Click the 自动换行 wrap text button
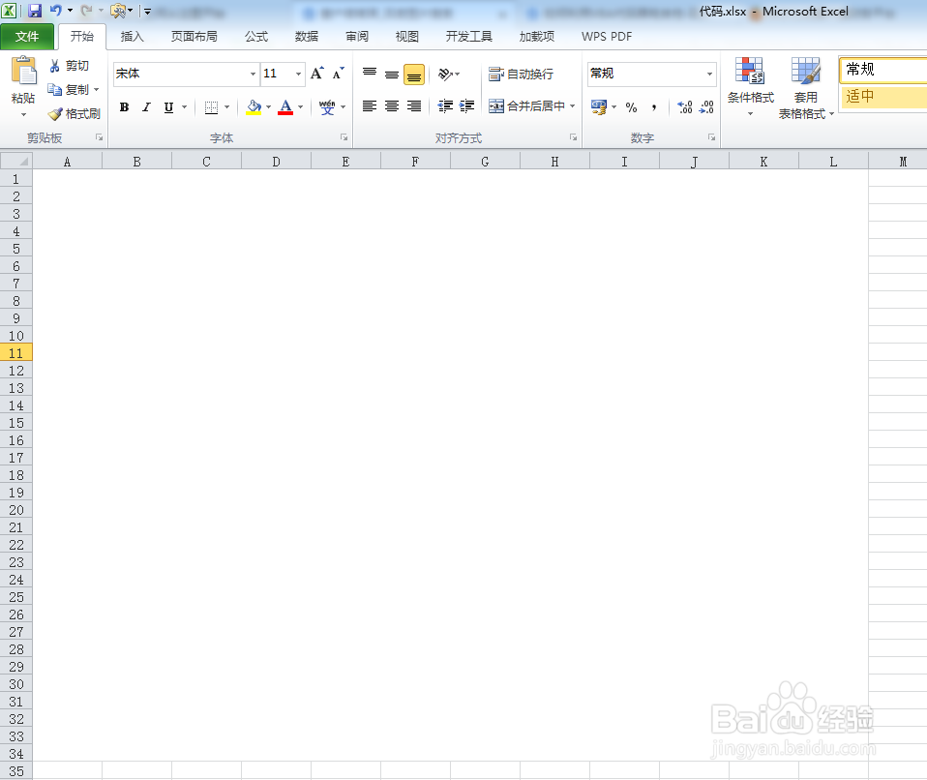This screenshot has width=927, height=780. tap(521, 74)
